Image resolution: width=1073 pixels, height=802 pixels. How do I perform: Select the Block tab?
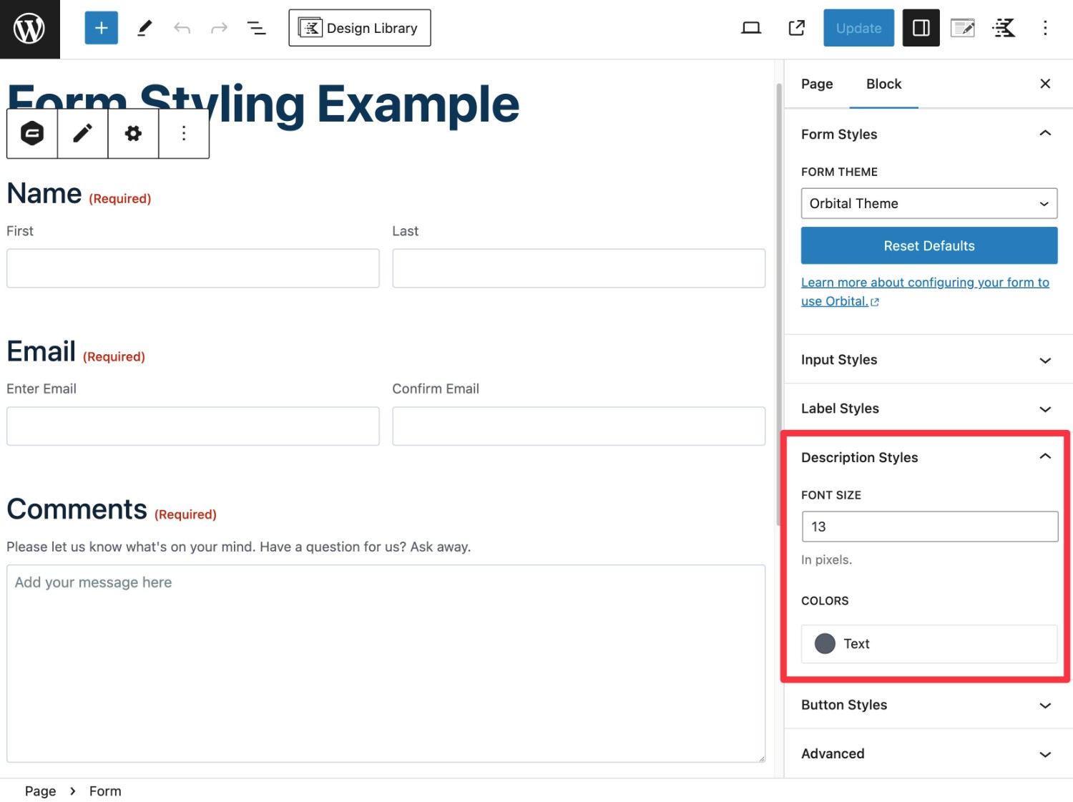[x=883, y=84]
